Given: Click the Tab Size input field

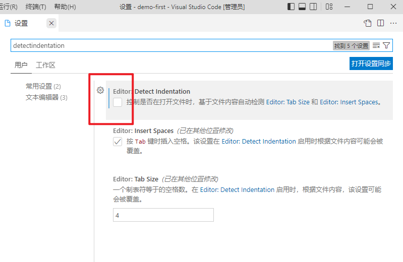Looking at the screenshot, I should point(163,215).
